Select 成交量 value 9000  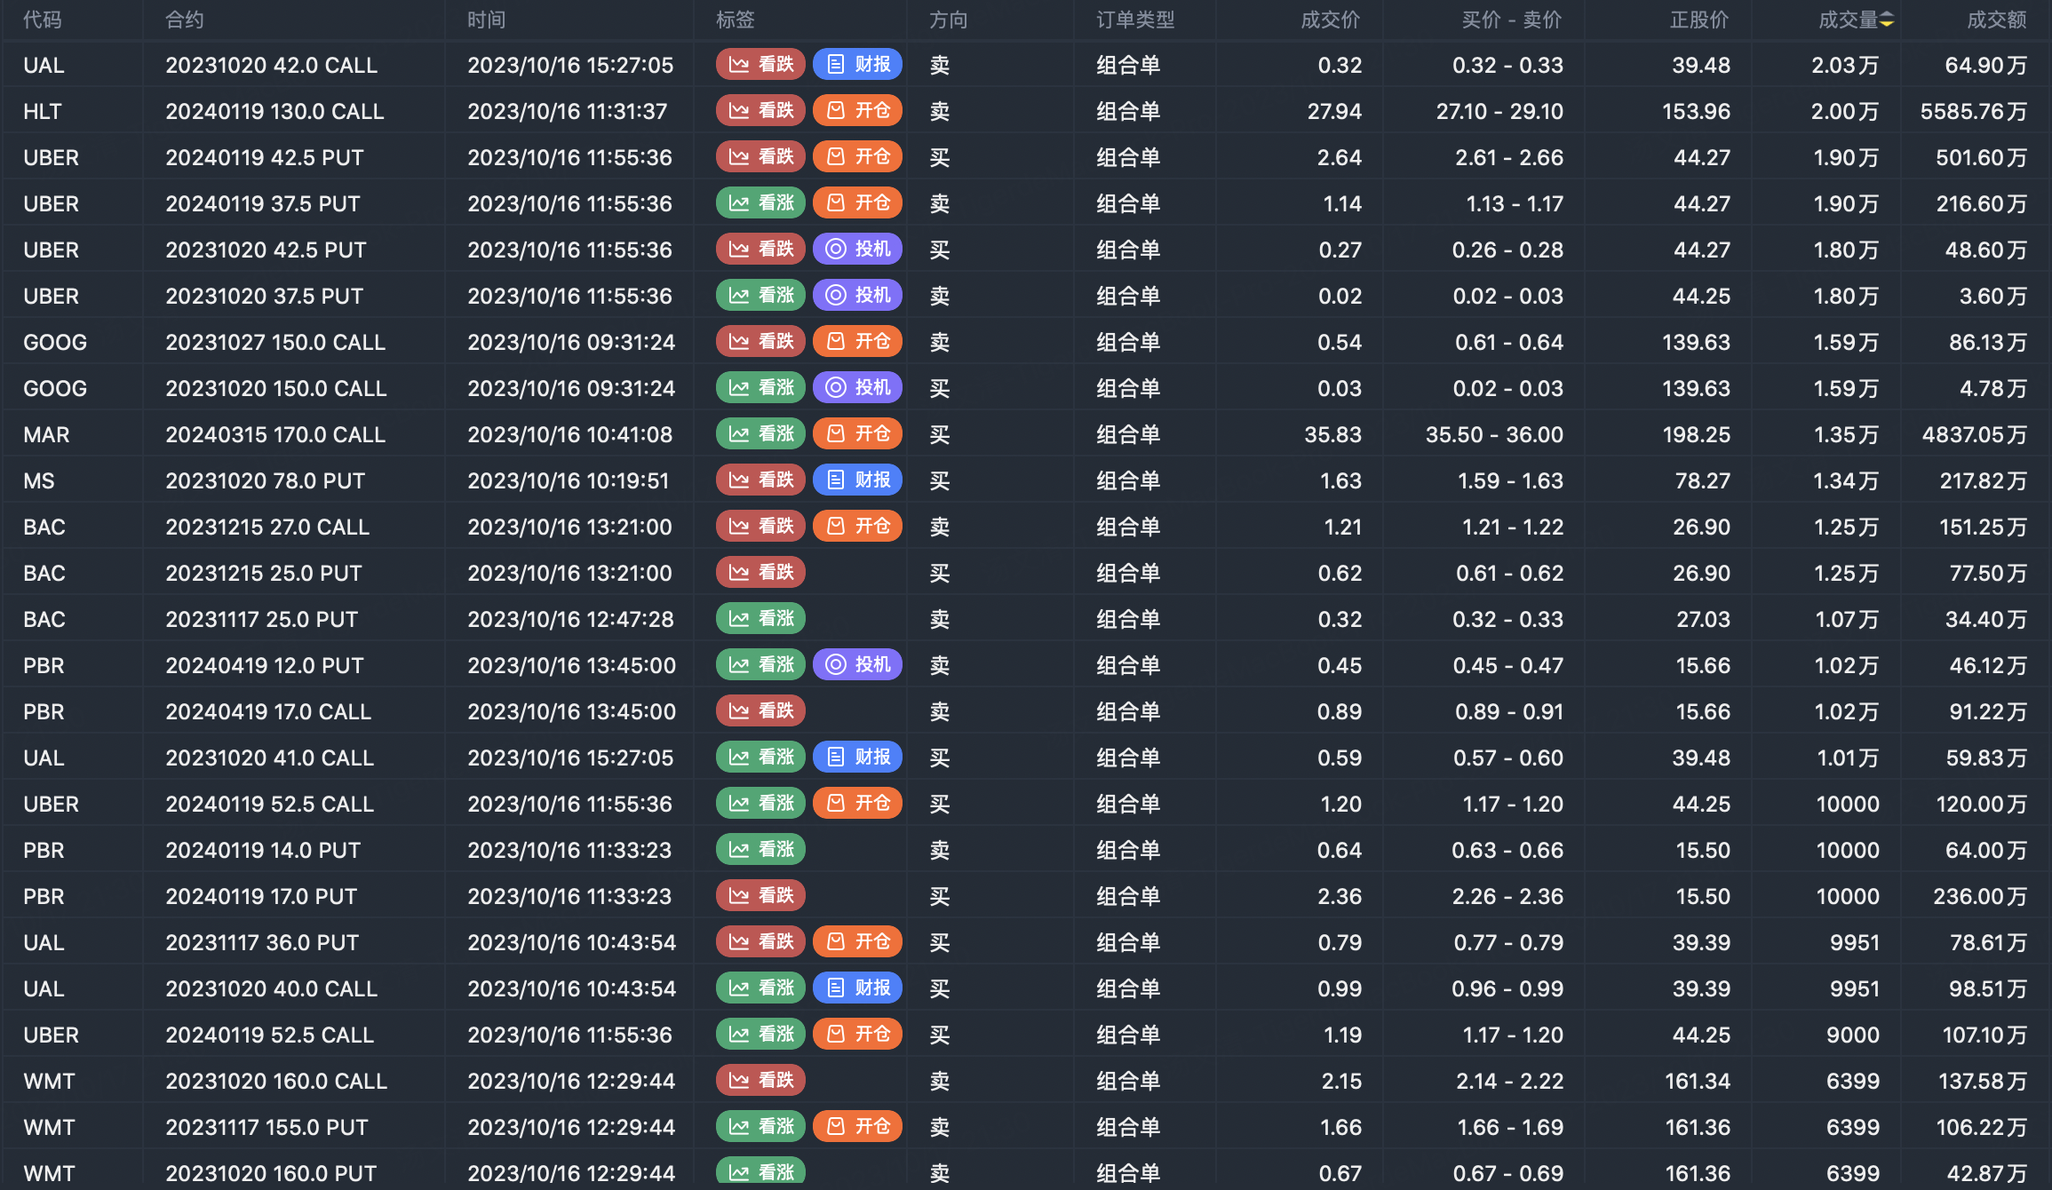pos(1854,1035)
